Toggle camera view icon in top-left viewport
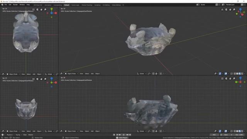This screenshot has width=247, height=139. pos(37,9)
